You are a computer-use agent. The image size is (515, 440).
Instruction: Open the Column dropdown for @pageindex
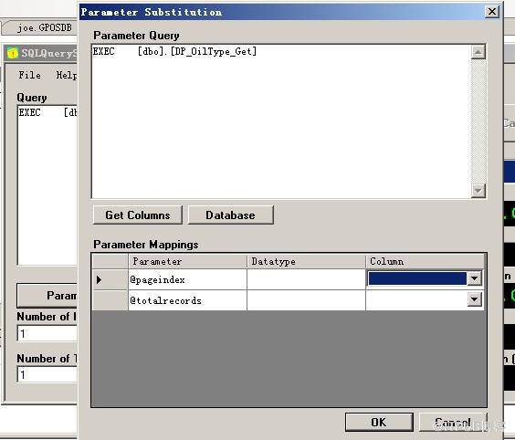pyautogui.click(x=474, y=278)
